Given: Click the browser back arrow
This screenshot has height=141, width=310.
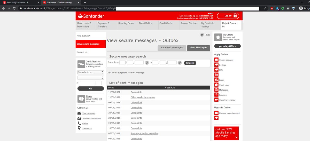Looking at the screenshot, I should tap(3, 8).
